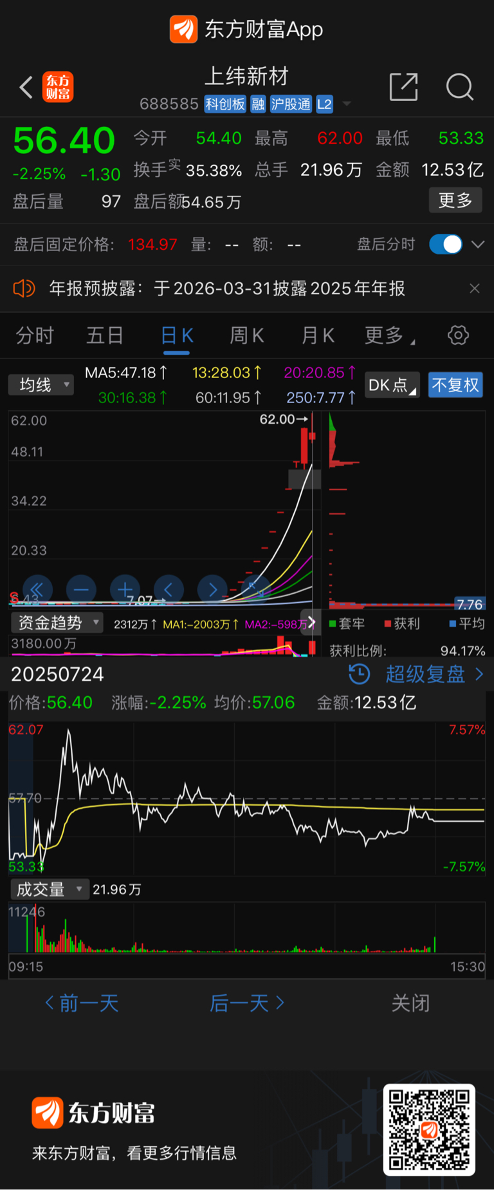The height and width of the screenshot is (1190, 494).
Task: Tap the stock name 上纬新材
Action: pyautogui.click(x=246, y=76)
